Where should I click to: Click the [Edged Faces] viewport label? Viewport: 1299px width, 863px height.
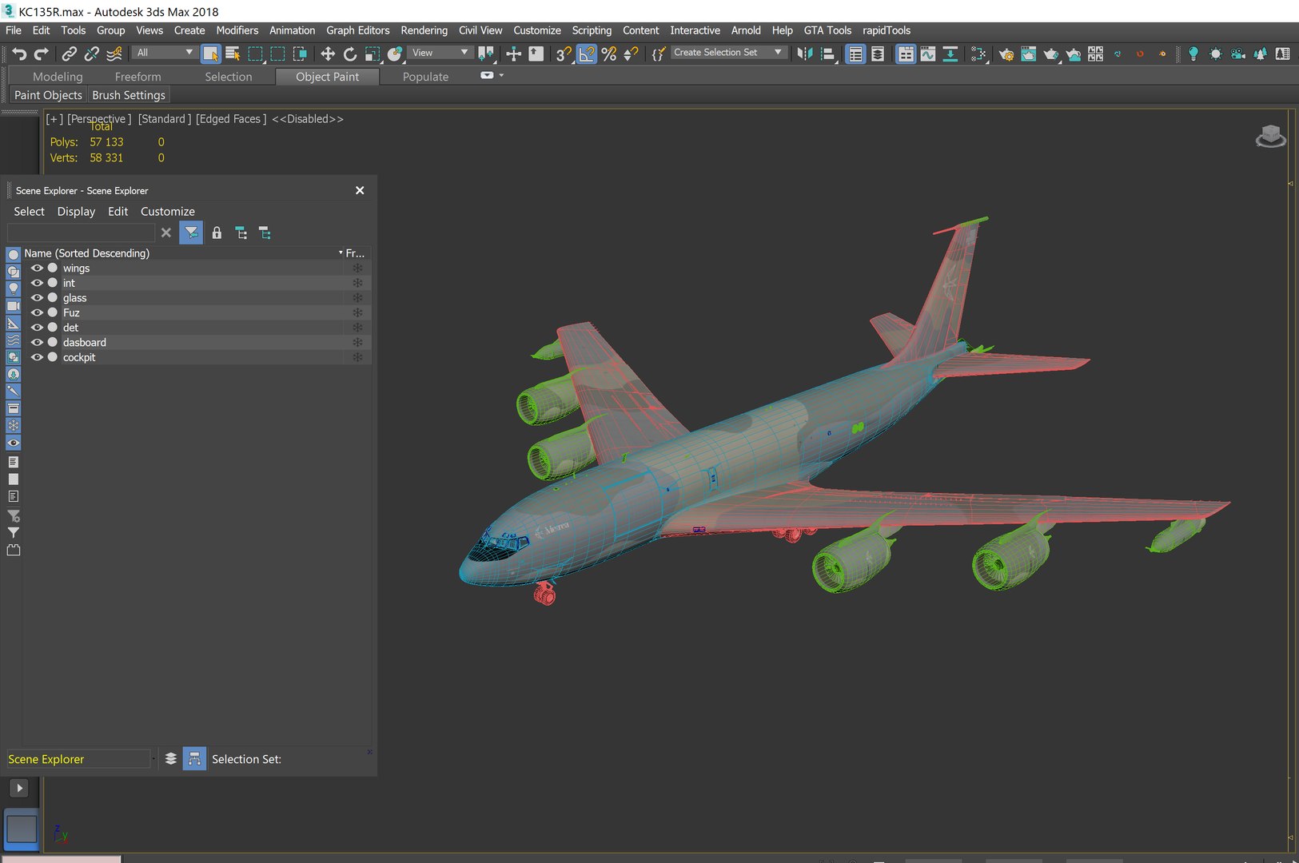tap(231, 119)
